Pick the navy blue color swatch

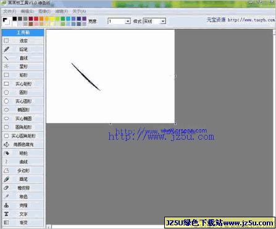click(x=79, y=18)
